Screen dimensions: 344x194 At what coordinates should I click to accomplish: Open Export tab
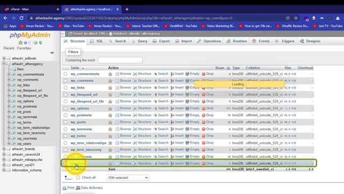(x=161, y=41)
